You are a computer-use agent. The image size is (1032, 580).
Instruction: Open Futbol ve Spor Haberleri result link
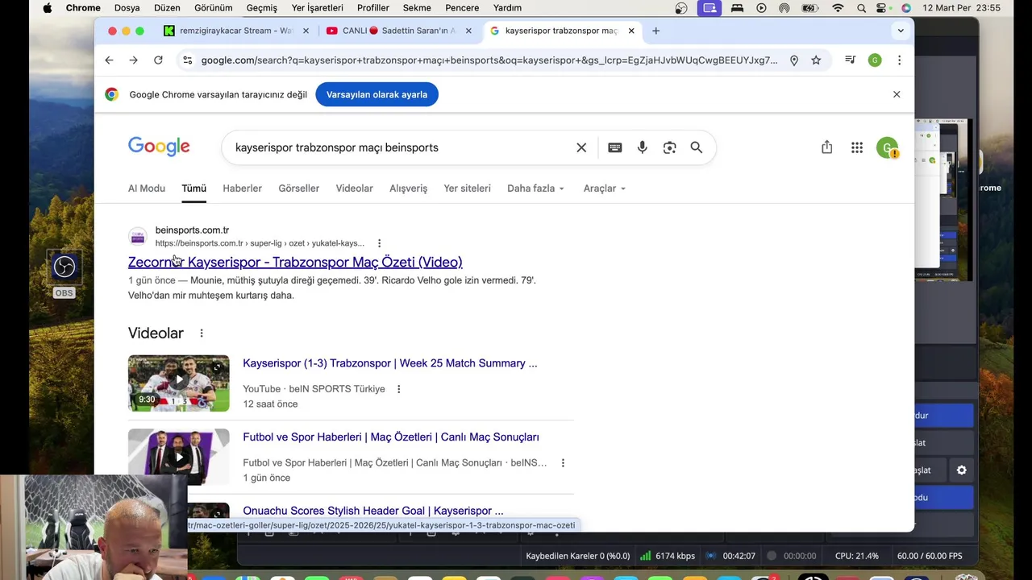point(391,437)
